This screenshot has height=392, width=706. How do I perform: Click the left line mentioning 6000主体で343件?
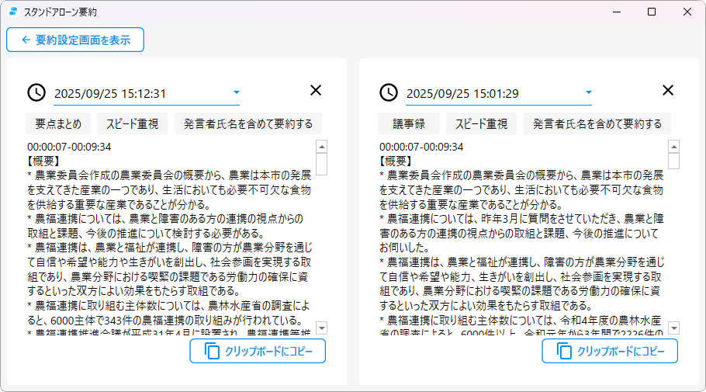[164, 321]
